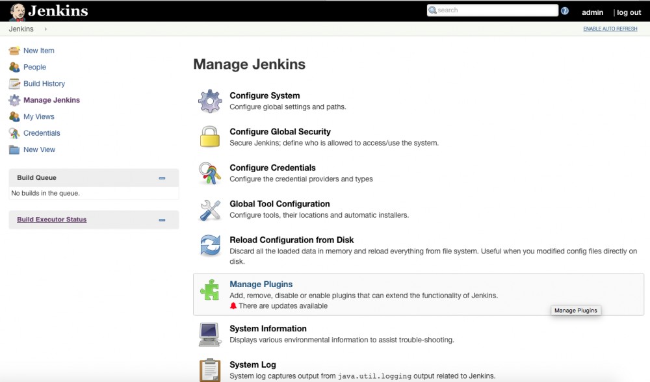650x382 pixels.
Task: Open the search help question mark icon
Action: pyautogui.click(x=565, y=10)
